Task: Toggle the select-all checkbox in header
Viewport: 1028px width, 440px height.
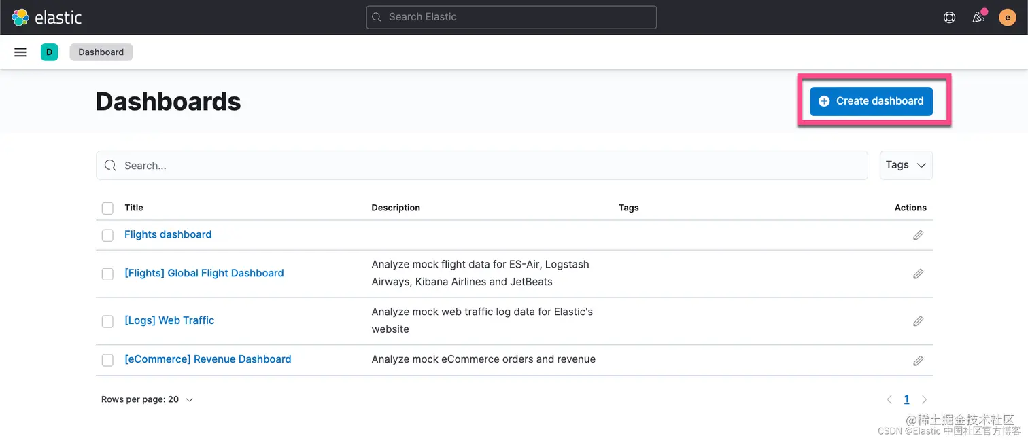Action: point(107,208)
